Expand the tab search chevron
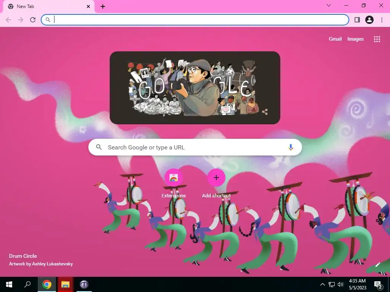The height and width of the screenshot is (292, 390). tap(329, 5)
